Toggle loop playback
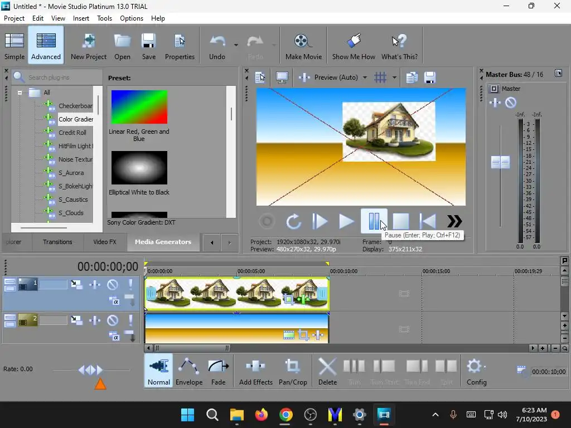The width and height of the screenshot is (571, 428). 293,221
